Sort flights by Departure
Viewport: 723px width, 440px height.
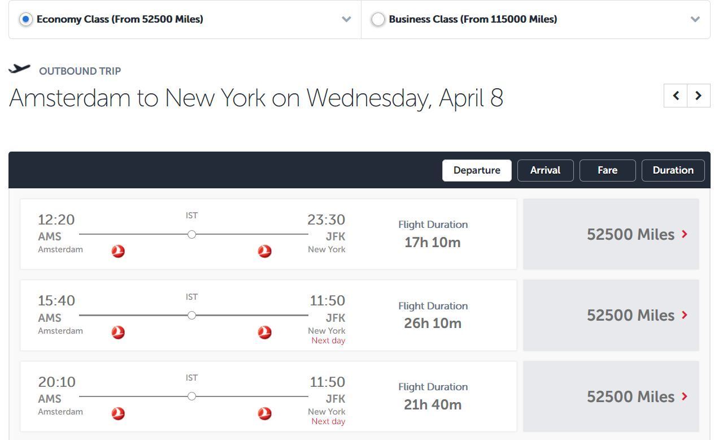click(x=477, y=170)
